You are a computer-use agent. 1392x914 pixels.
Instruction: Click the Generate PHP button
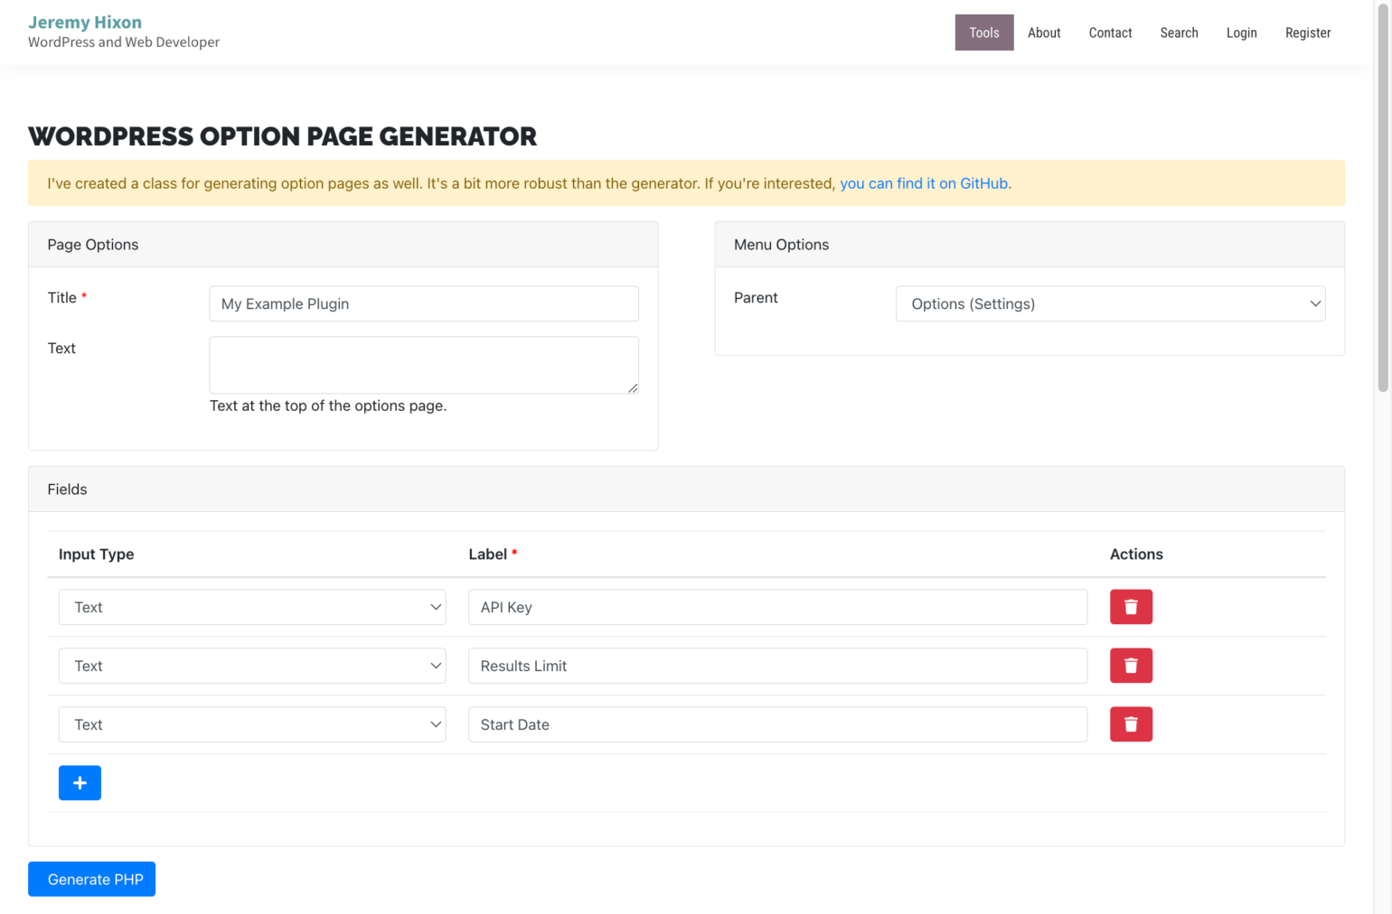[91, 879]
